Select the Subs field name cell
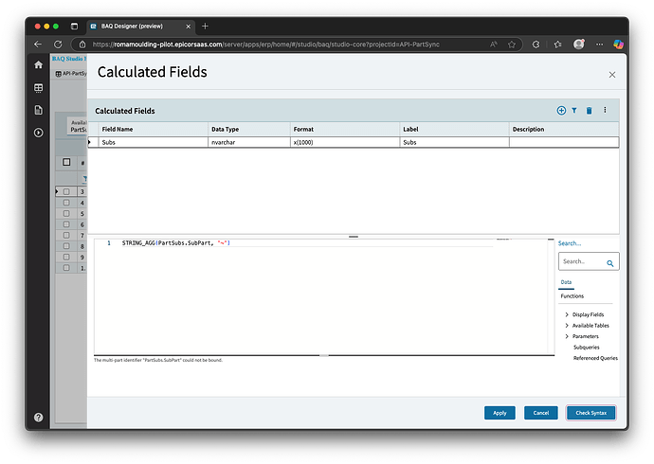The height and width of the screenshot is (464, 654). [153, 142]
